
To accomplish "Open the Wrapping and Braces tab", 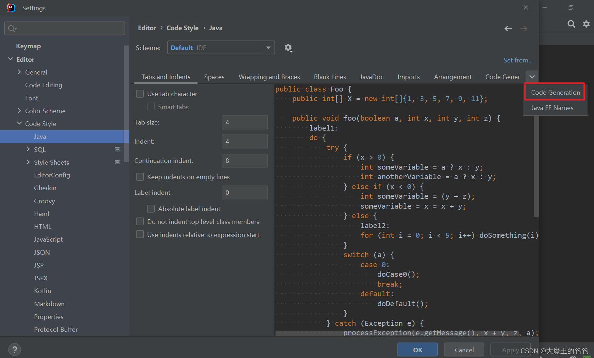I will pos(269,77).
